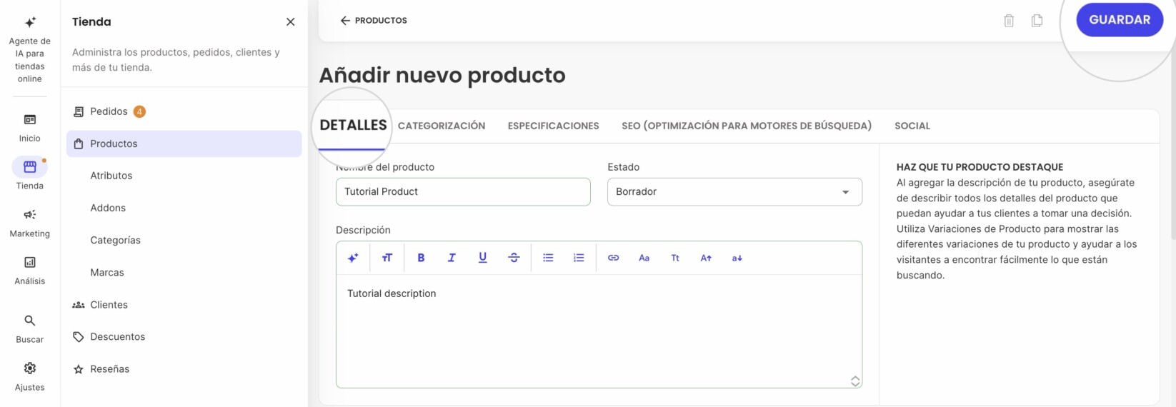
Task: Insert a bulleted list
Action: tap(548, 258)
